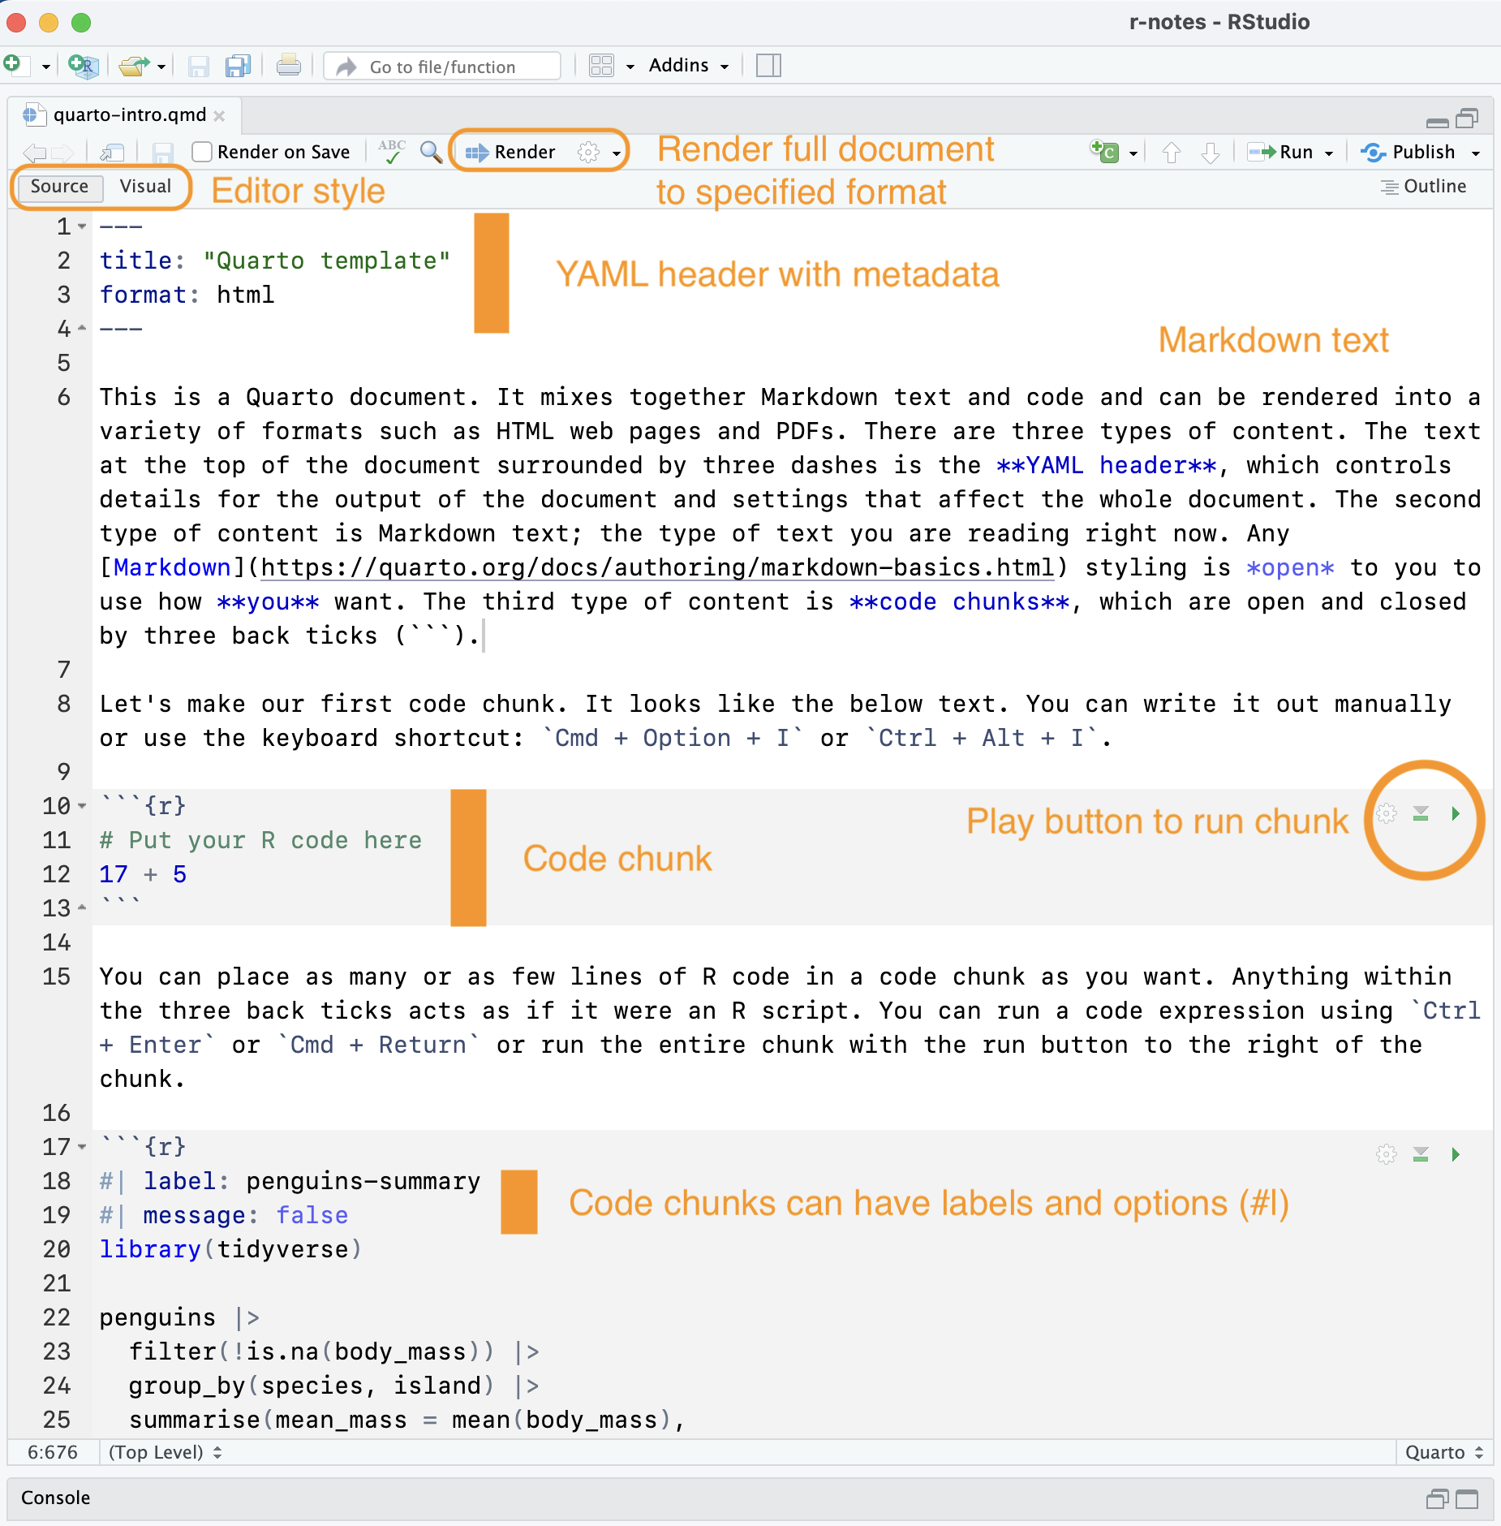Print the current file
Screen dimensions: 1501x1526
click(289, 66)
